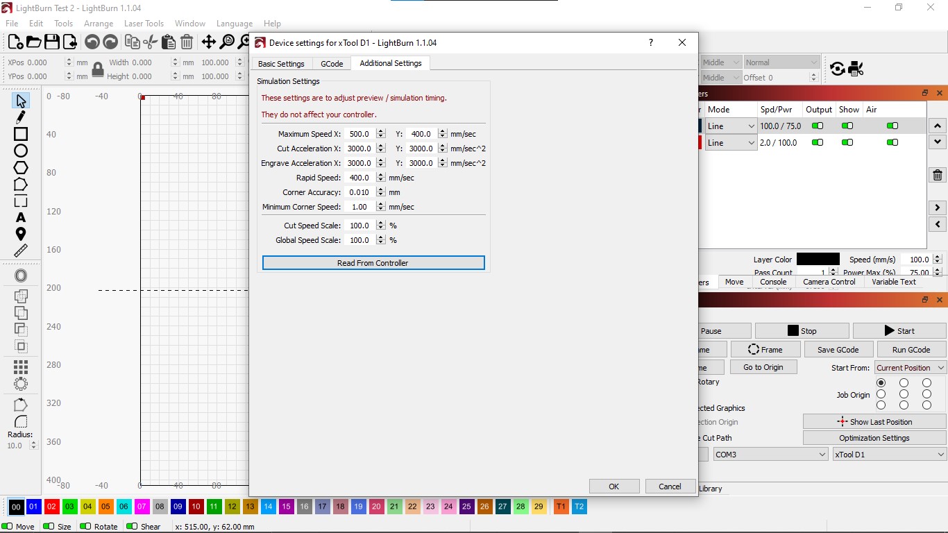Confirm device settings with OK
This screenshot has width=948, height=533.
coord(614,487)
